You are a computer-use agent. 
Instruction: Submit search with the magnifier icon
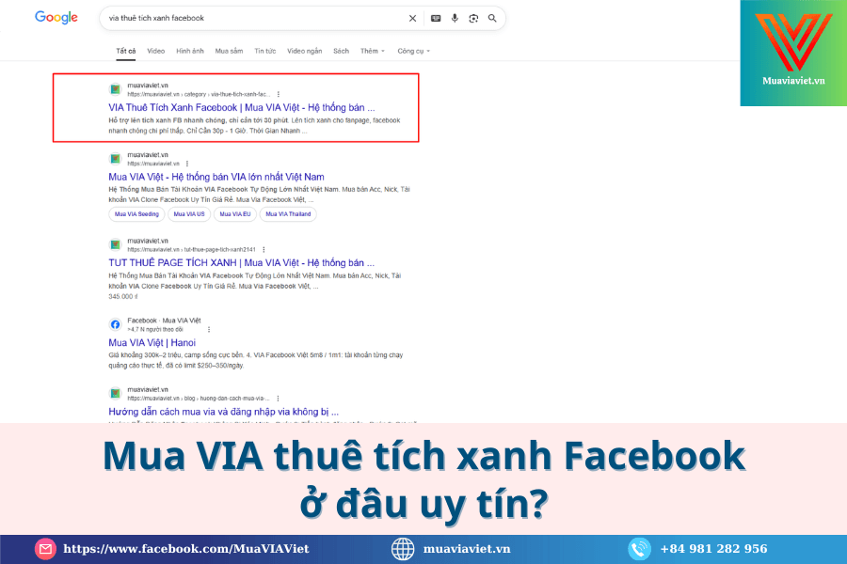pos(492,19)
